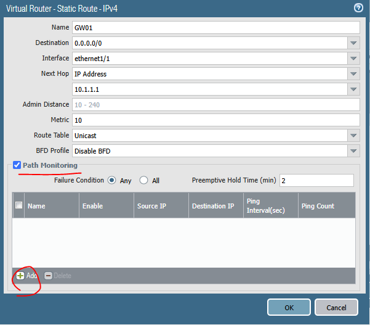The width and height of the screenshot is (370, 325).
Task: Tick the select-all checkbox in table header
Action: [18, 205]
